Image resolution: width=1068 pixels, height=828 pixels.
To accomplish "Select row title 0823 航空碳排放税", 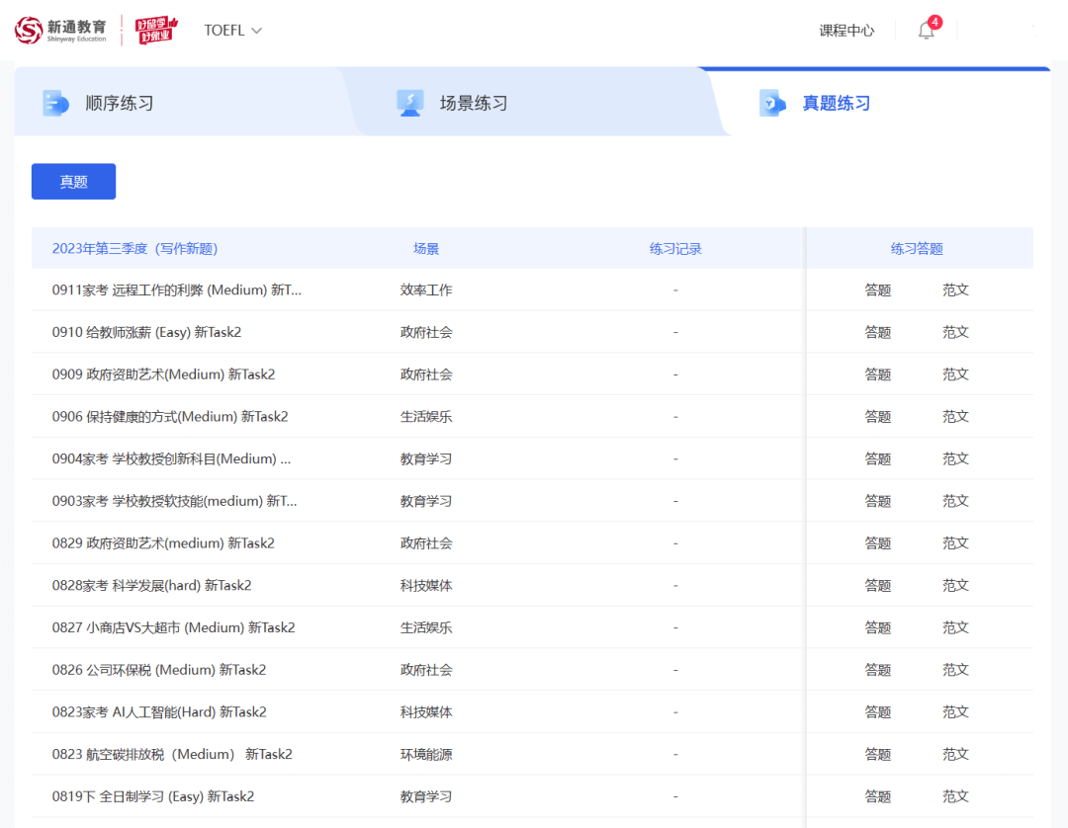I will (x=172, y=754).
